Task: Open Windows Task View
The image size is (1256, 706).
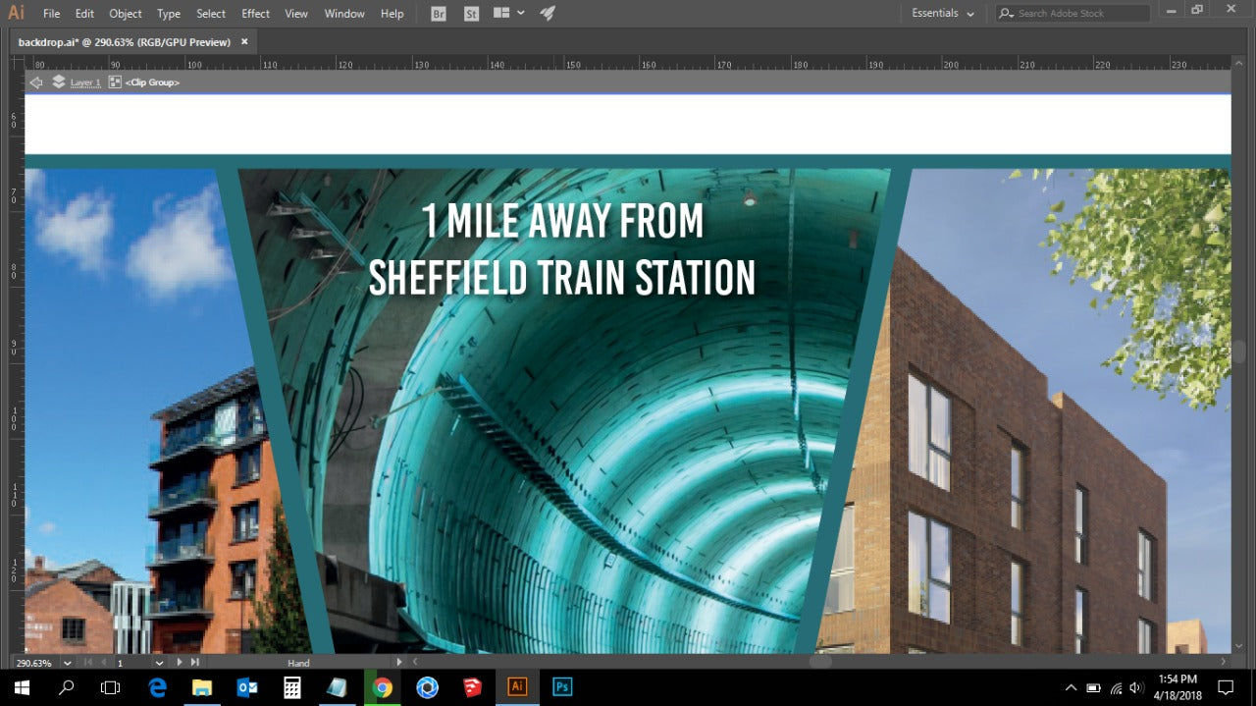Action: pyautogui.click(x=111, y=687)
